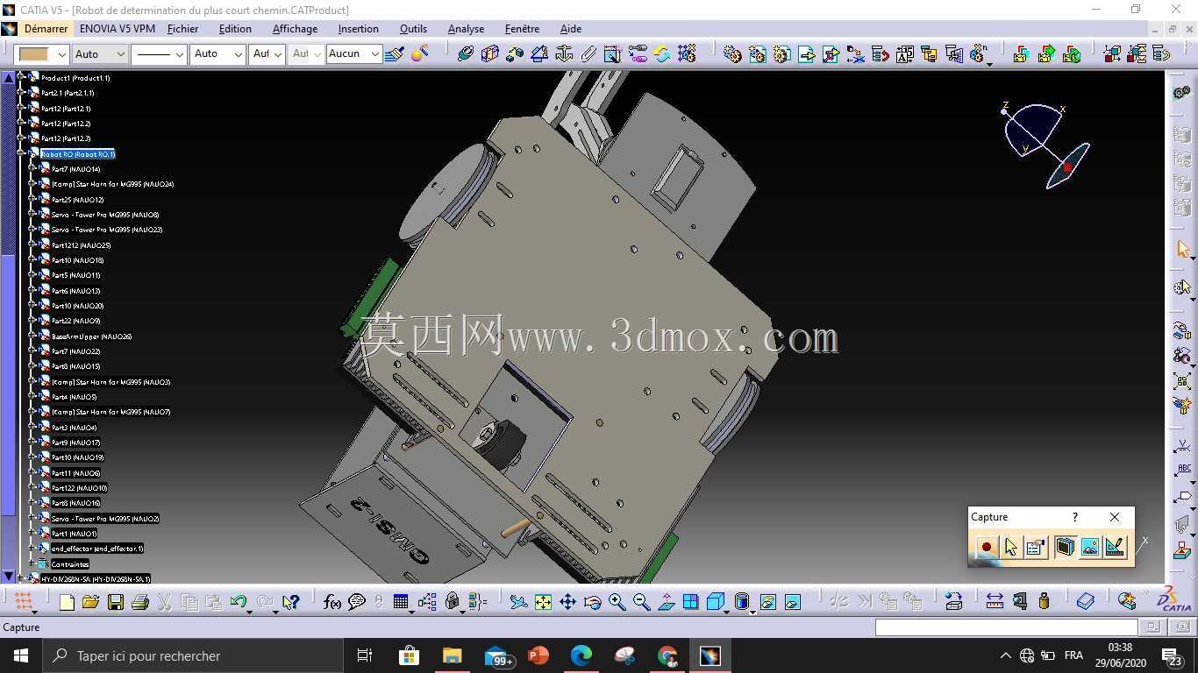Toggle the Swap Visible Space icon
The height and width of the screenshot is (673, 1198).
pos(792,602)
